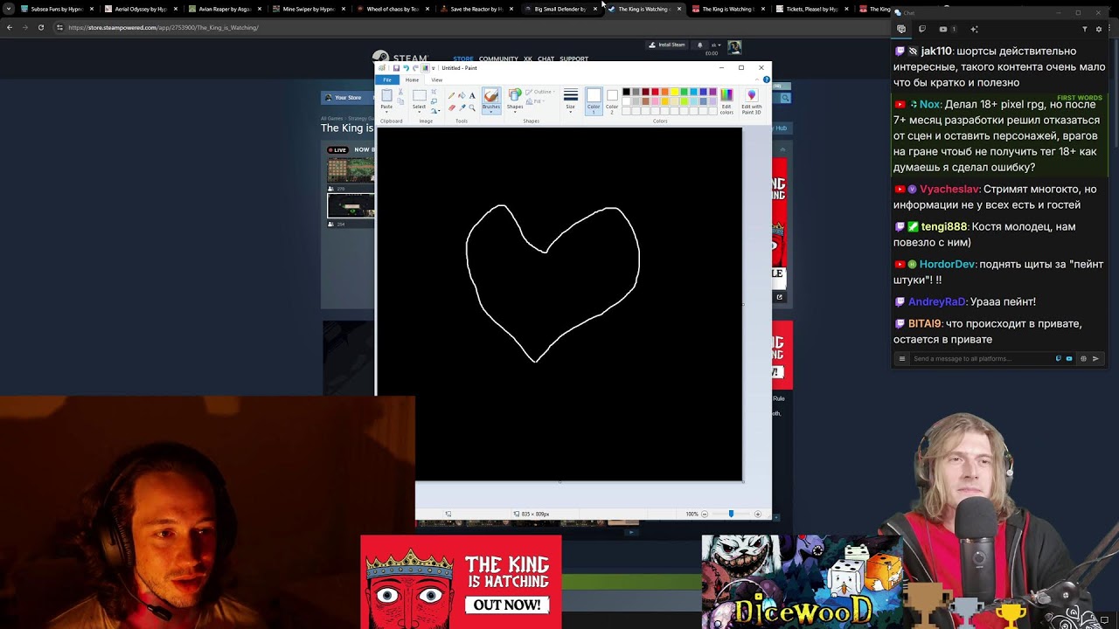The width and height of the screenshot is (1119, 629).
Task: Click the Cut scissors icon
Action: pos(400,92)
